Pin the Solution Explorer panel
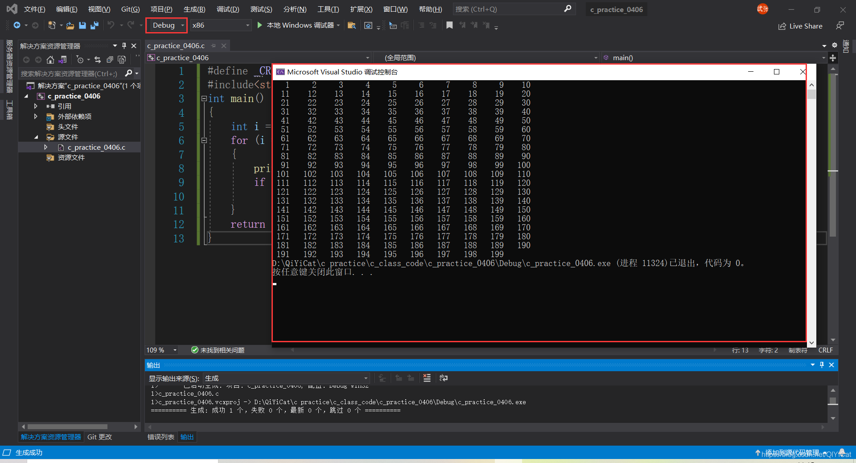Screen dimensions: 856x463 [x=124, y=46]
